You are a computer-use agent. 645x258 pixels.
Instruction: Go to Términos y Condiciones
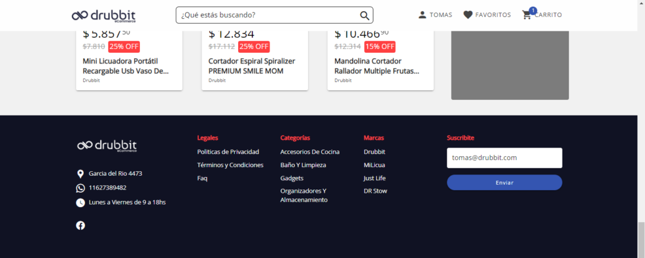coord(230,165)
